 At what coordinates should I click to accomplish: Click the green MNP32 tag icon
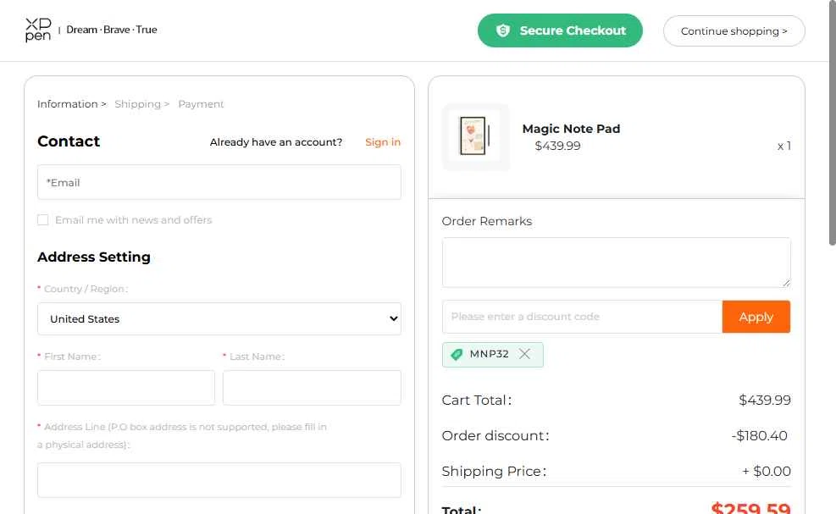click(457, 355)
